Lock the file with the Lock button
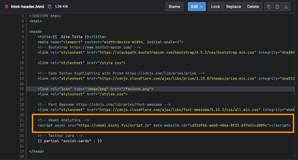Viewport: 298px width, 160px height. tap(215, 7)
